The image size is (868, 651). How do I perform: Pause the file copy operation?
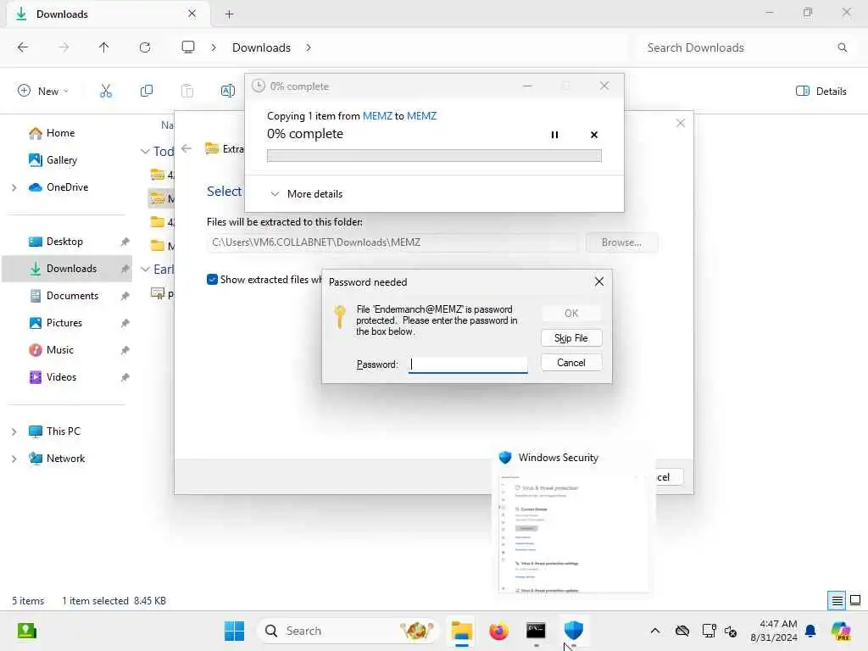click(x=554, y=135)
